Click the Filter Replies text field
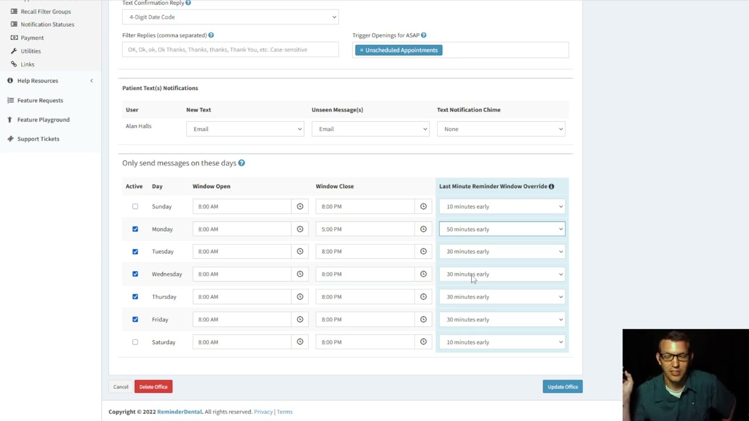The height and width of the screenshot is (421, 749). click(x=231, y=50)
